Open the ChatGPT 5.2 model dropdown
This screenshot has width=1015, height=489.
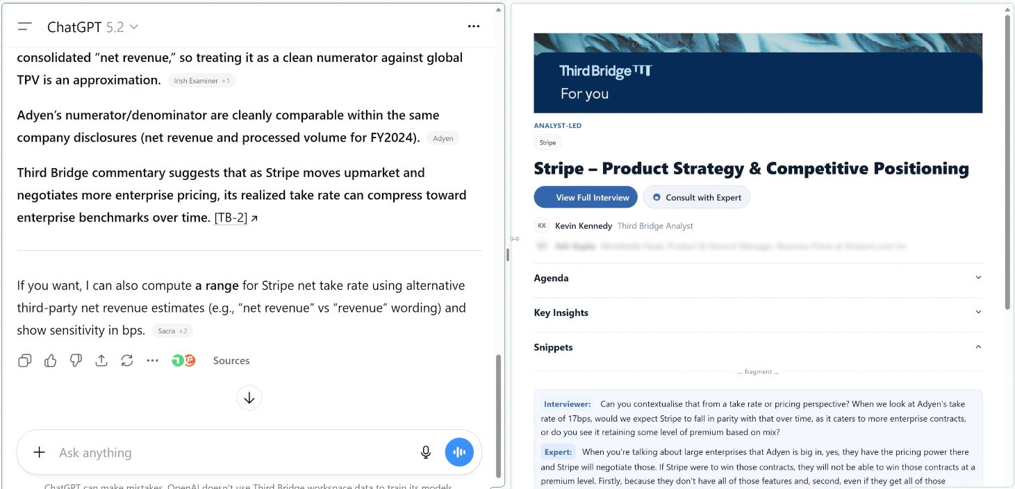point(92,27)
